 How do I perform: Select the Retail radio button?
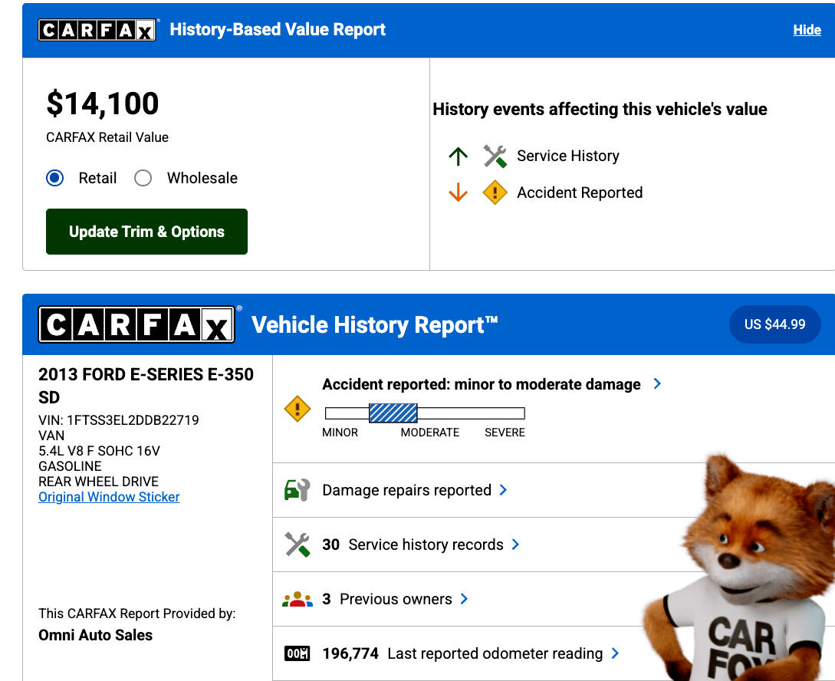55,179
